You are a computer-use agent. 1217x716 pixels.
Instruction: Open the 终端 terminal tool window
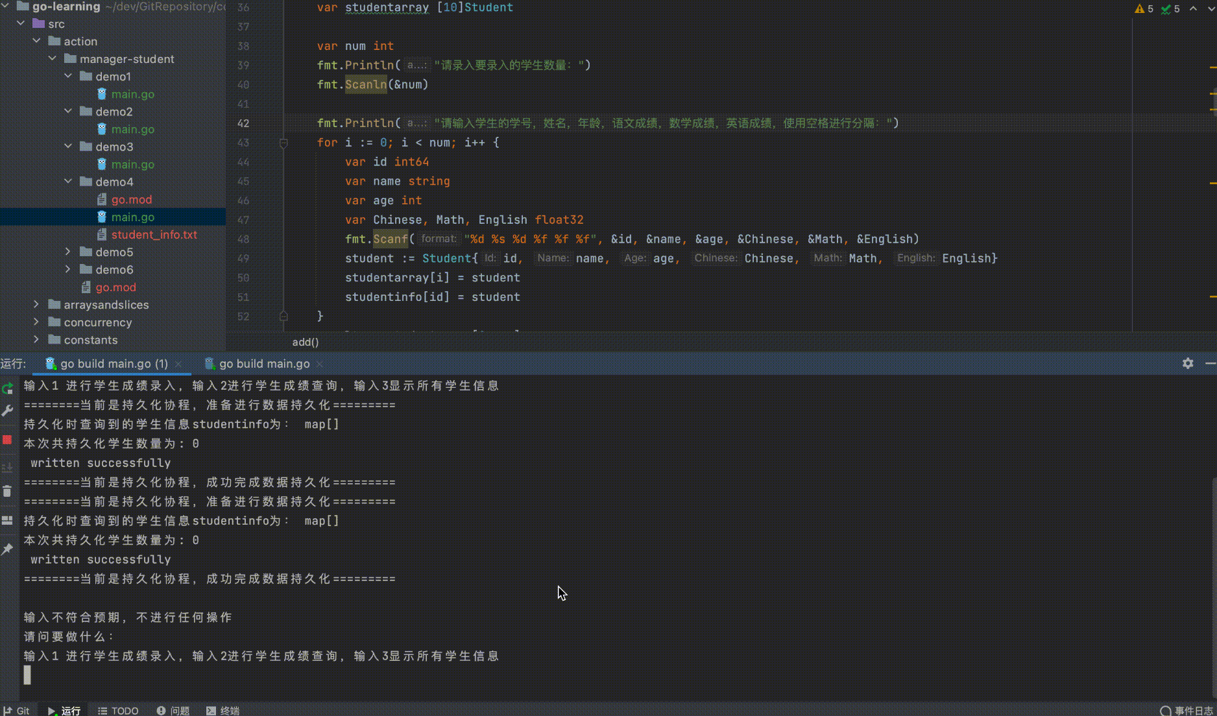pyautogui.click(x=223, y=711)
